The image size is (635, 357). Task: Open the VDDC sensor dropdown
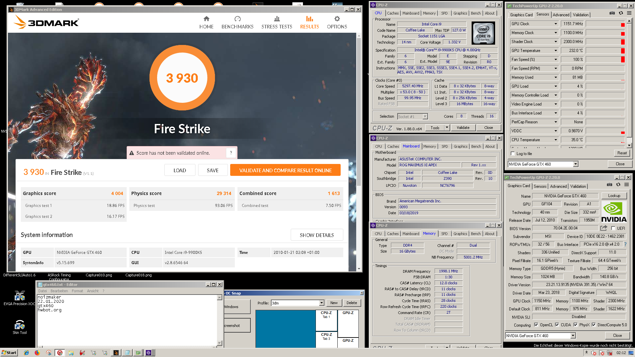556,131
